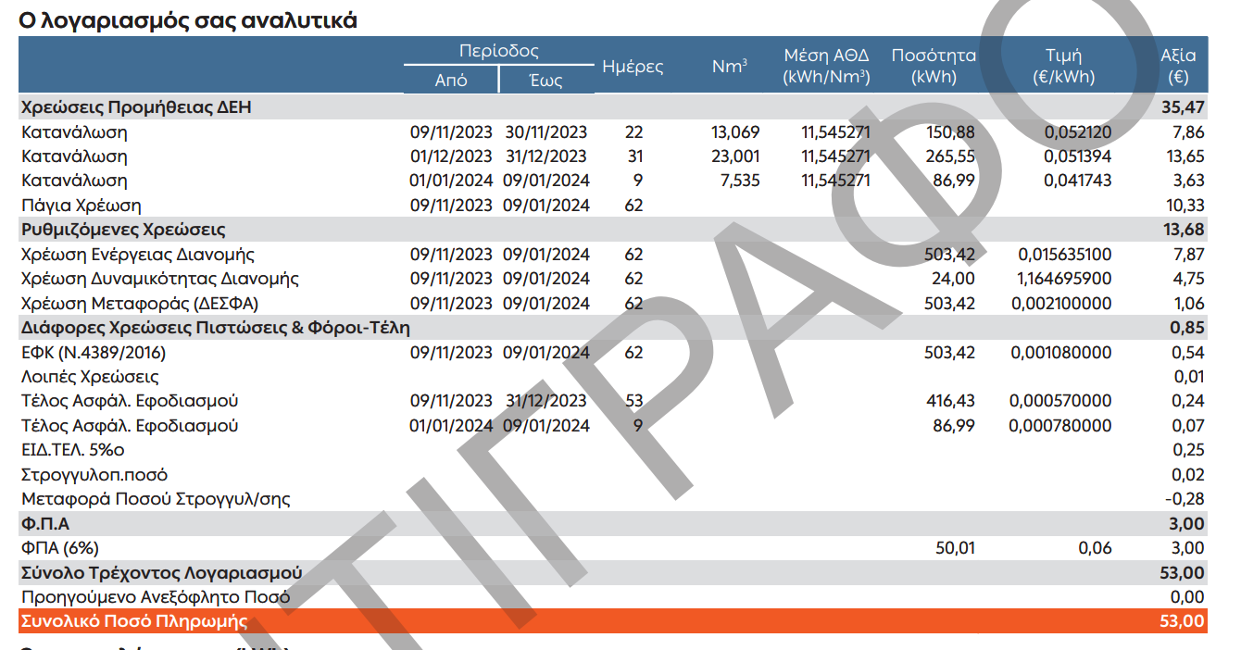The image size is (1241, 650).
Task: Click the price "0,001080000"
Action: coord(1062,353)
